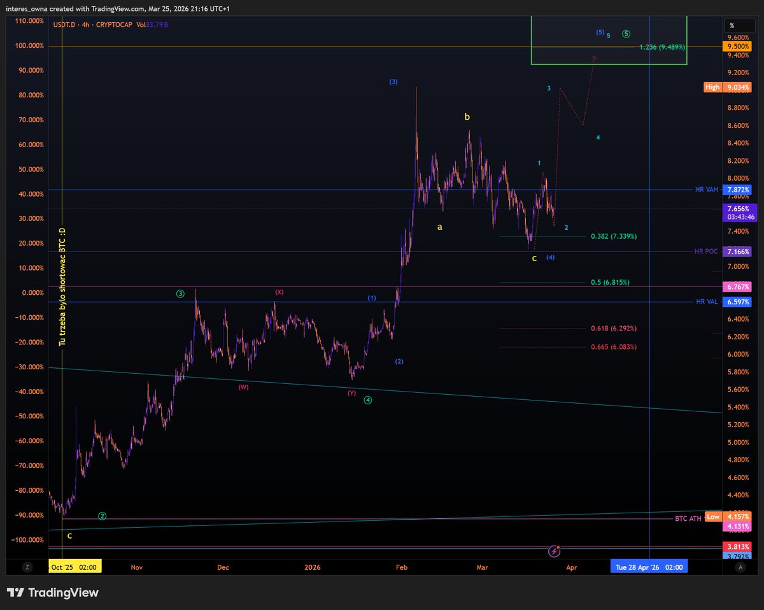This screenshot has width=764, height=610.
Task: Select the circled green 4 wave label
Action: [x=368, y=400]
